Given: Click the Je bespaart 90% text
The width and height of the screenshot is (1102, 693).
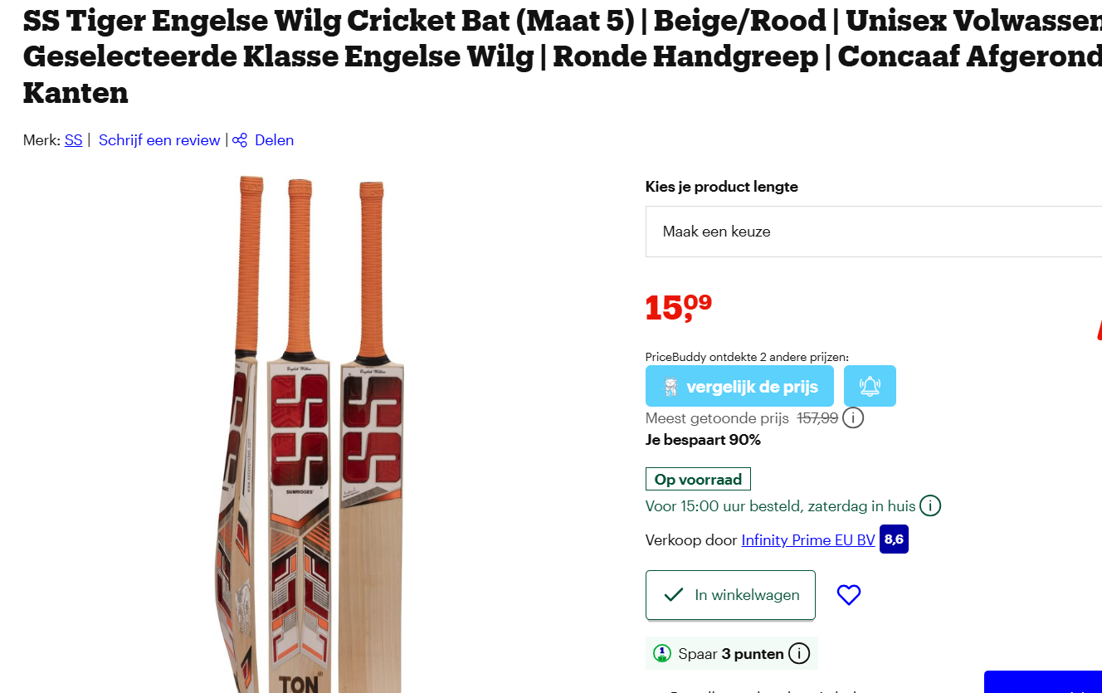Looking at the screenshot, I should click(703, 440).
